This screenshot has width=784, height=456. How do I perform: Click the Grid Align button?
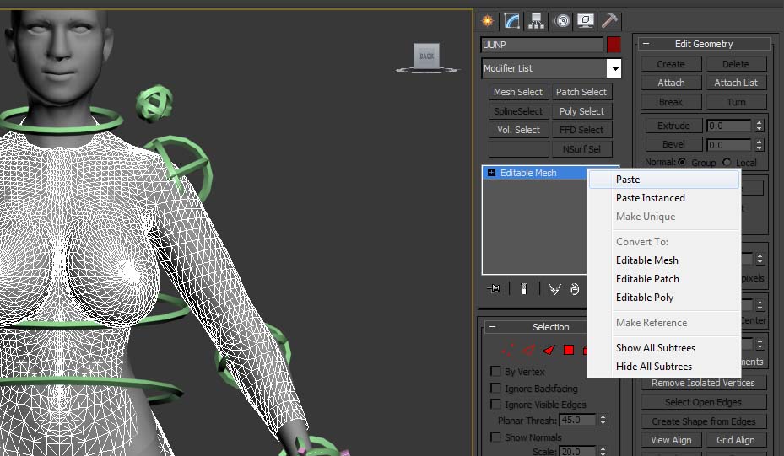736,440
